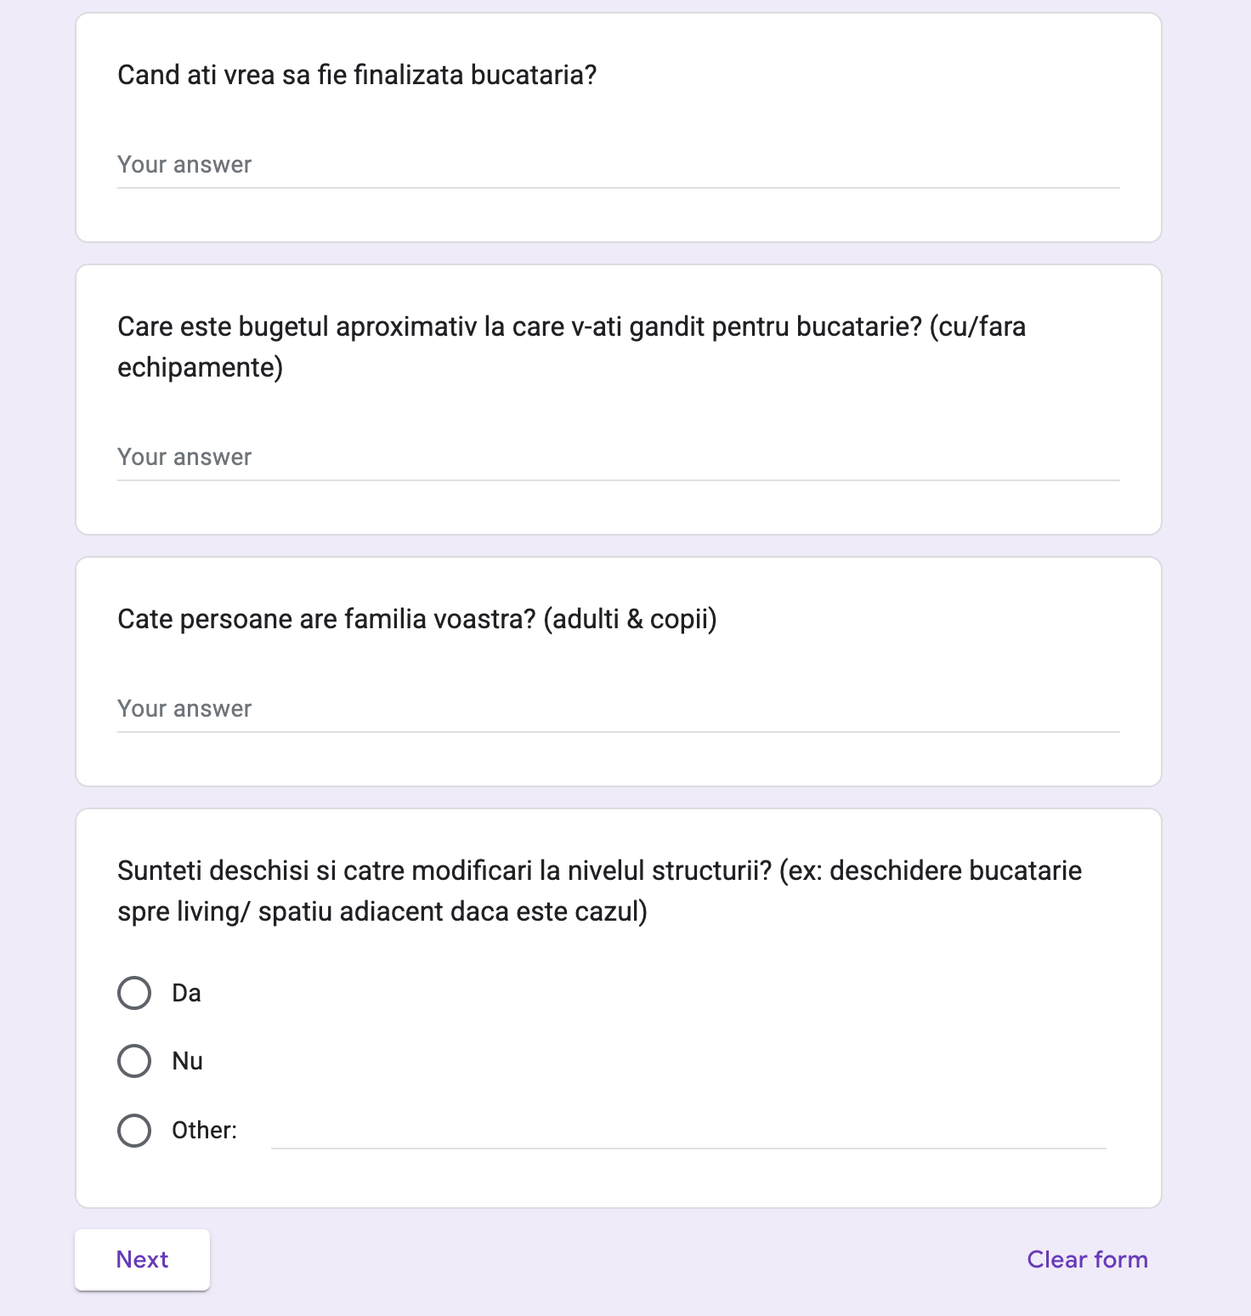Select the "Nu" radio button
1251x1316 pixels.
click(134, 1061)
